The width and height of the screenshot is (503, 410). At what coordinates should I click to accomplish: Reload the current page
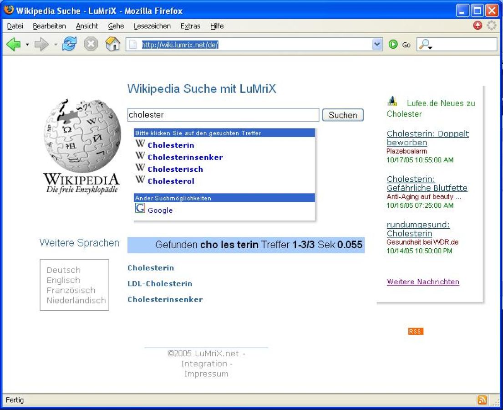(70, 43)
